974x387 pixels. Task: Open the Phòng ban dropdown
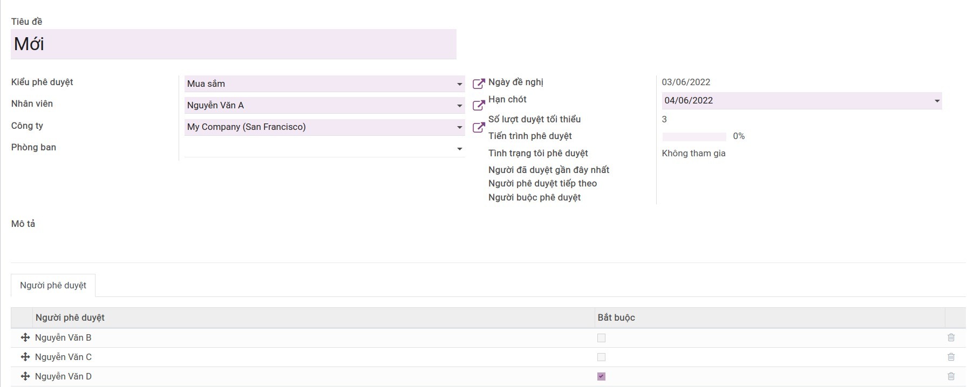click(x=459, y=149)
